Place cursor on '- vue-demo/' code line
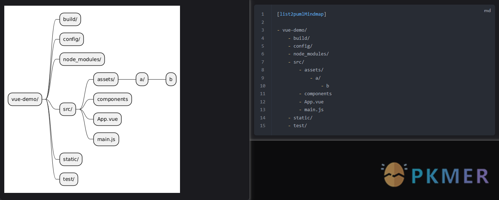Screen dimensions: 499x200 click(x=292, y=30)
